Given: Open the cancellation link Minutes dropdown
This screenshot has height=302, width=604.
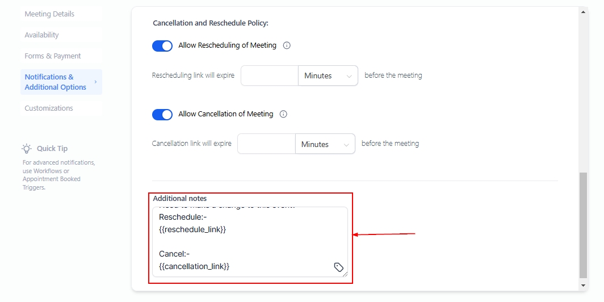Looking at the screenshot, I should click(325, 144).
